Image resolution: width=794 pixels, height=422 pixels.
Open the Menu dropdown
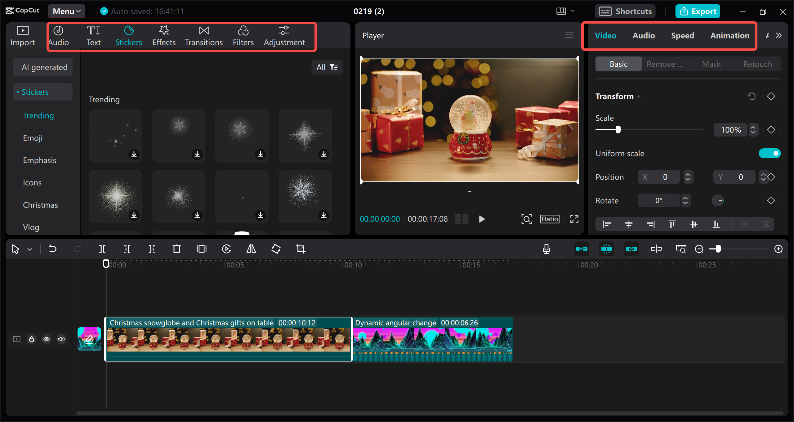click(x=66, y=11)
